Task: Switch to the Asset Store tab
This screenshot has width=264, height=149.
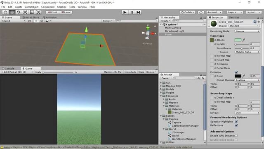Action: click(x=31, y=17)
